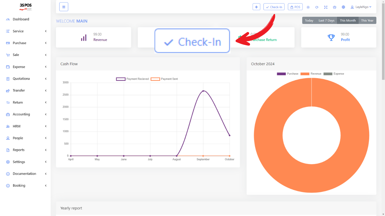Switch to Last 7 Days filter

click(326, 21)
